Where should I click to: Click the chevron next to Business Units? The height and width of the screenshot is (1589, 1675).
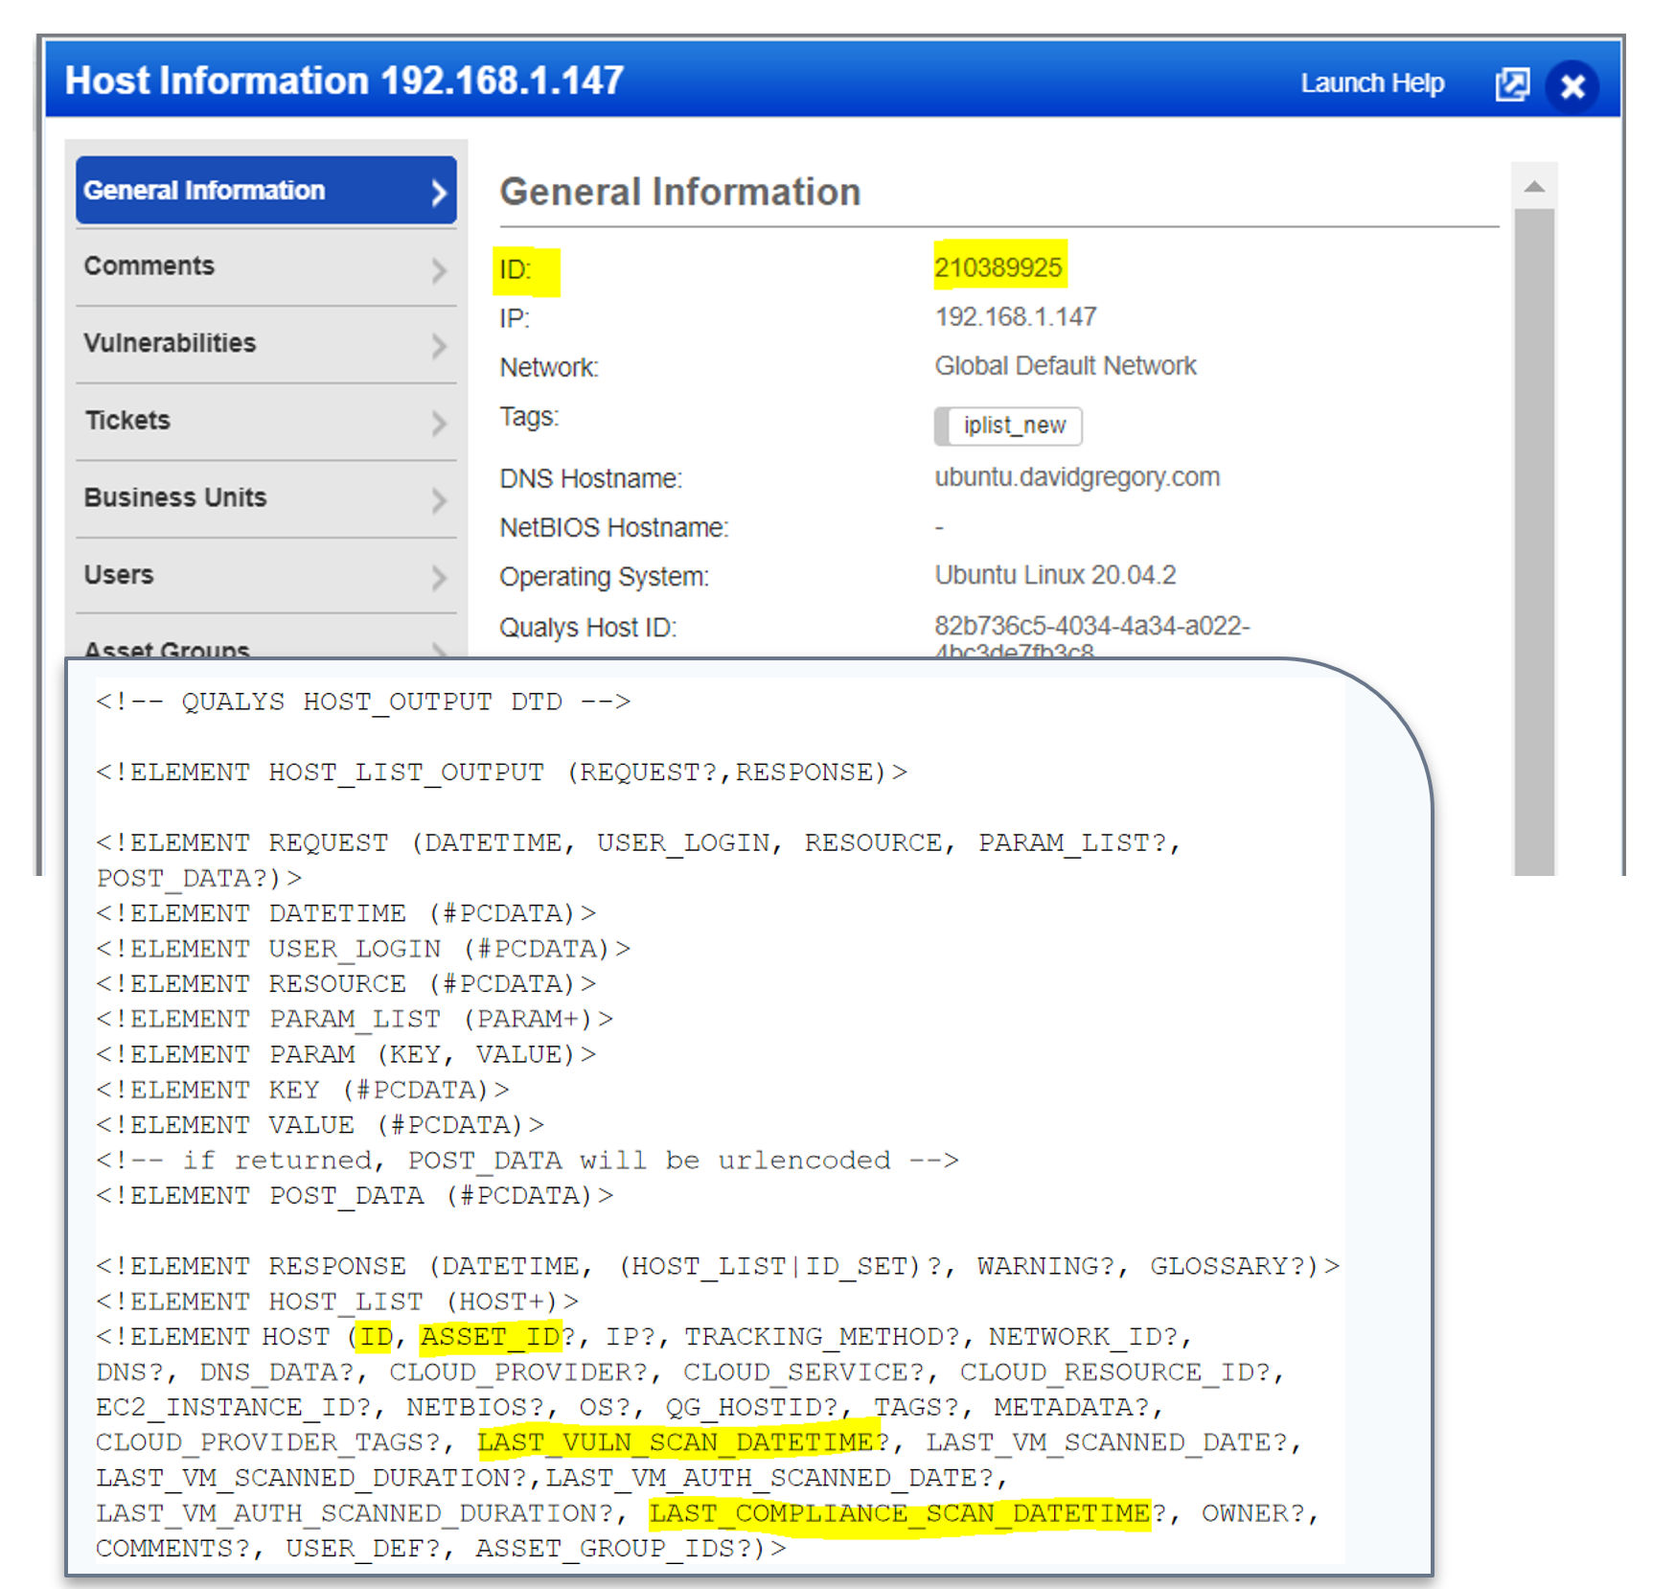[x=439, y=500]
